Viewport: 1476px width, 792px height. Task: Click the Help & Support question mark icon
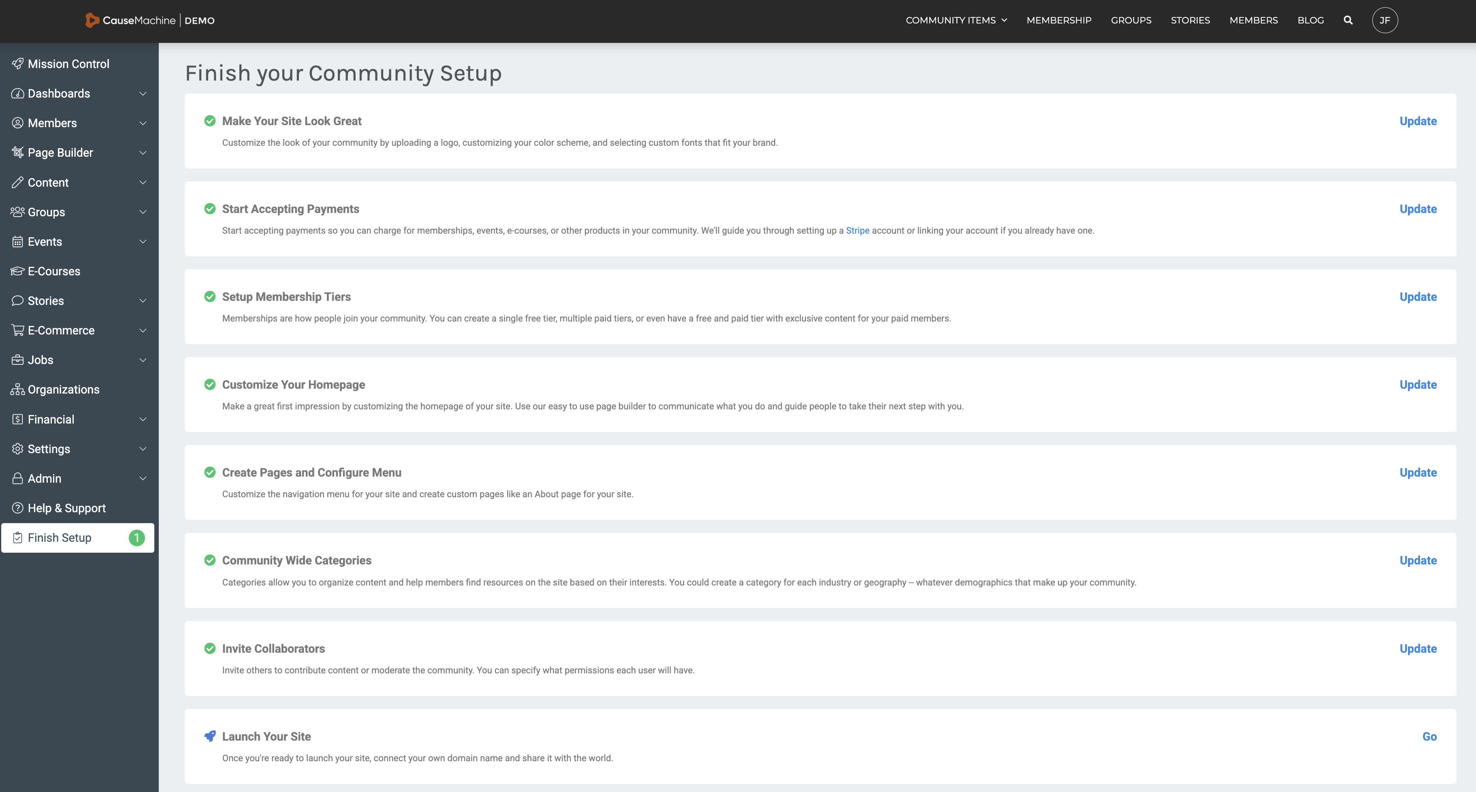(x=18, y=508)
